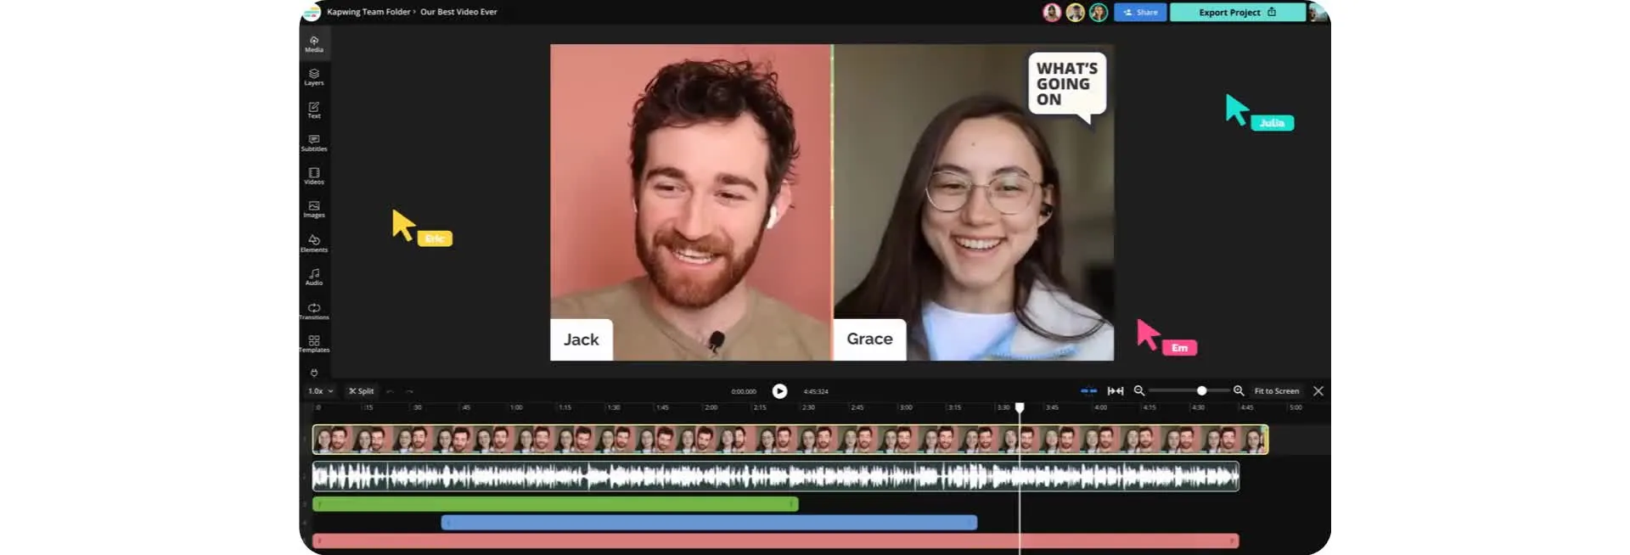Open the Transitions panel
The image size is (1630, 555).
(314, 311)
